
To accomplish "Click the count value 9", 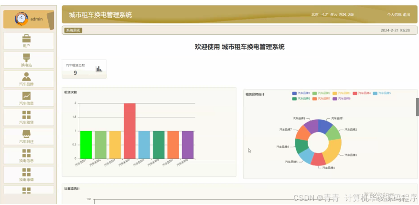I will coord(75,73).
